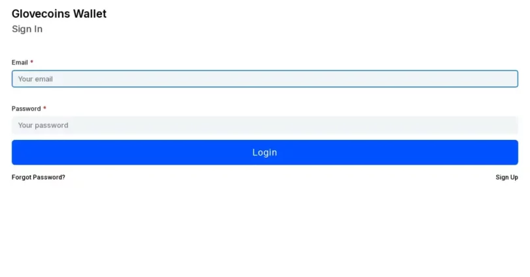Viewport: 530px width, 277px height.
Task: Create an account via Sign Up
Action: click(506, 177)
